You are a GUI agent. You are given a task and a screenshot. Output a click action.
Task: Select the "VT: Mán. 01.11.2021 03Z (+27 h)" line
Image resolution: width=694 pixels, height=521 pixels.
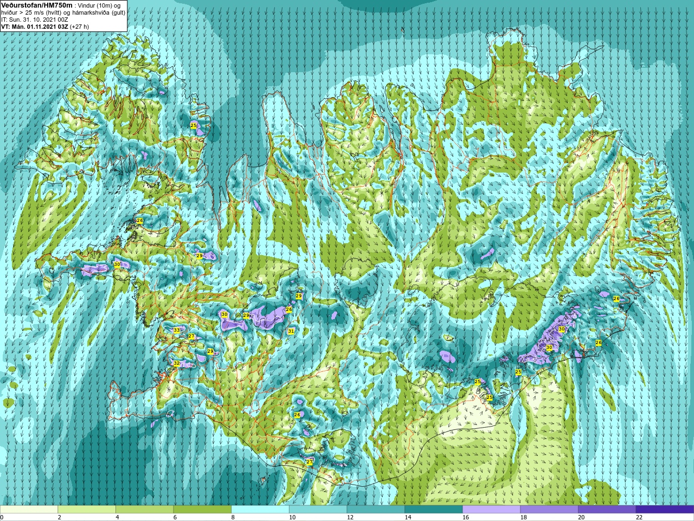pyautogui.click(x=45, y=27)
